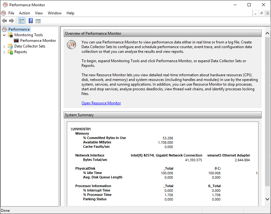
Task: Select Performance Monitor tree item
Action: tap(38, 41)
